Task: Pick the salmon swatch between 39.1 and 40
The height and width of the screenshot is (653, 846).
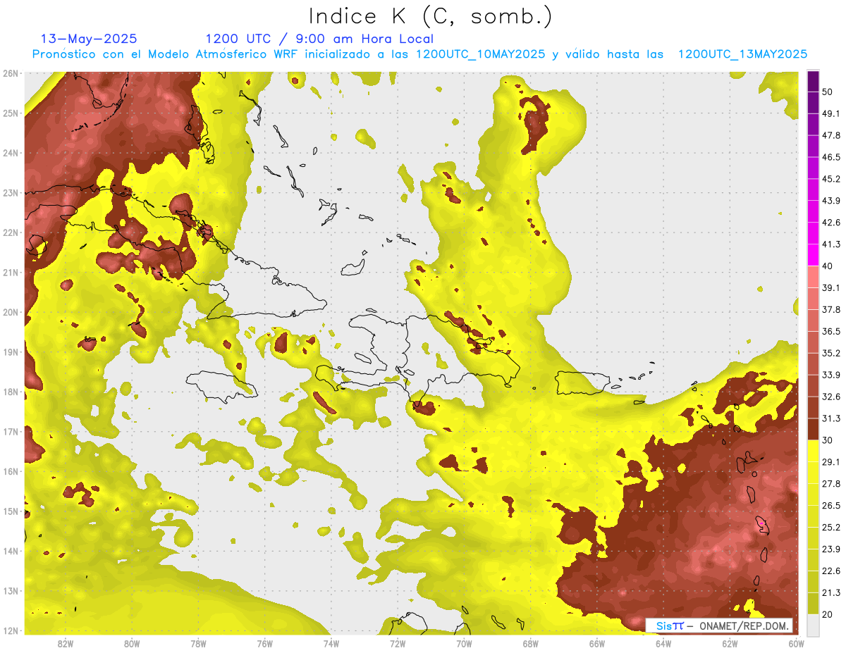Action: [x=813, y=278]
